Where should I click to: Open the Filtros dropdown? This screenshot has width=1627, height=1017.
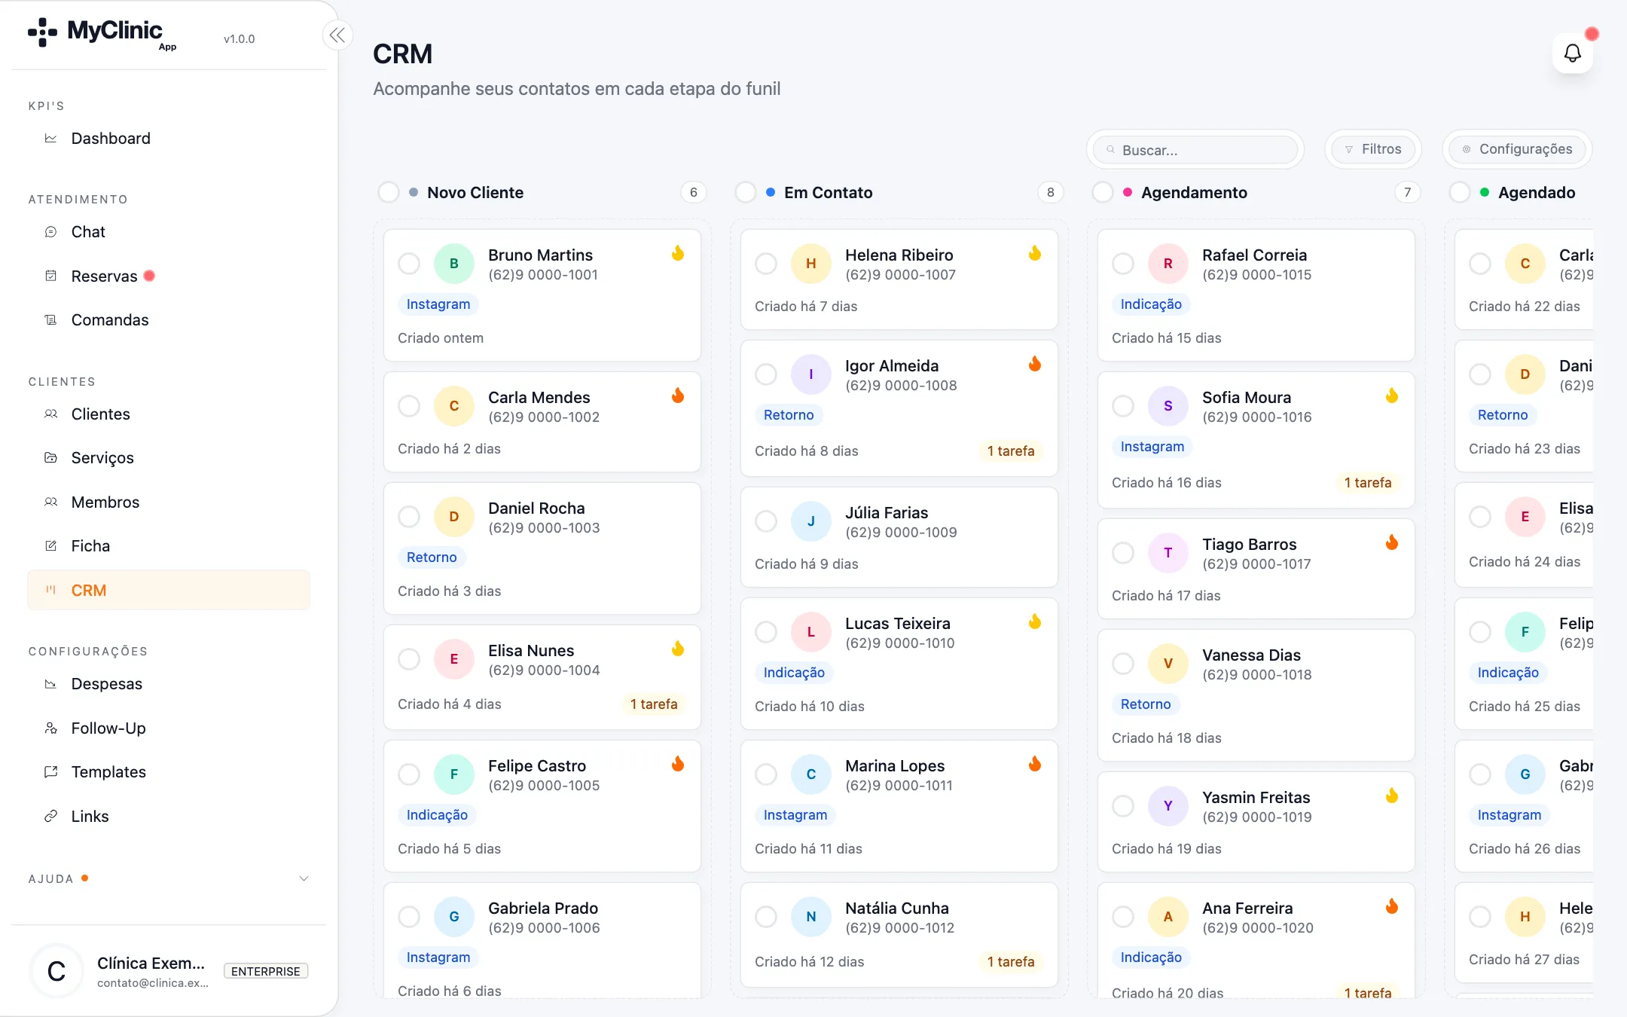(x=1372, y=149)
